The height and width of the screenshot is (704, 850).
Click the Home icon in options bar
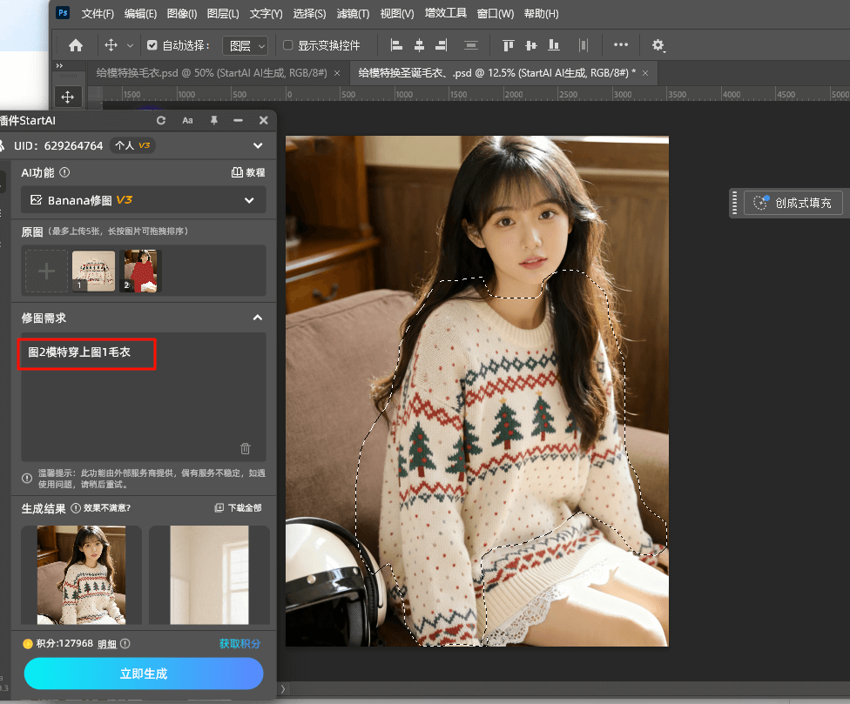coord(76,45)
